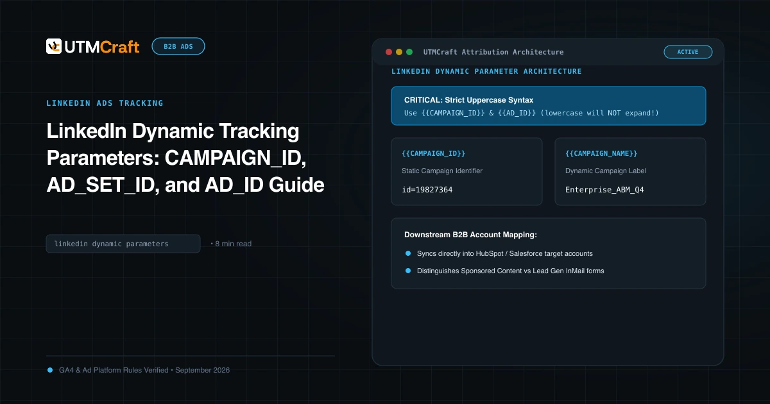Click the red window close dot

pyautogui.click(x=388, y=52)
